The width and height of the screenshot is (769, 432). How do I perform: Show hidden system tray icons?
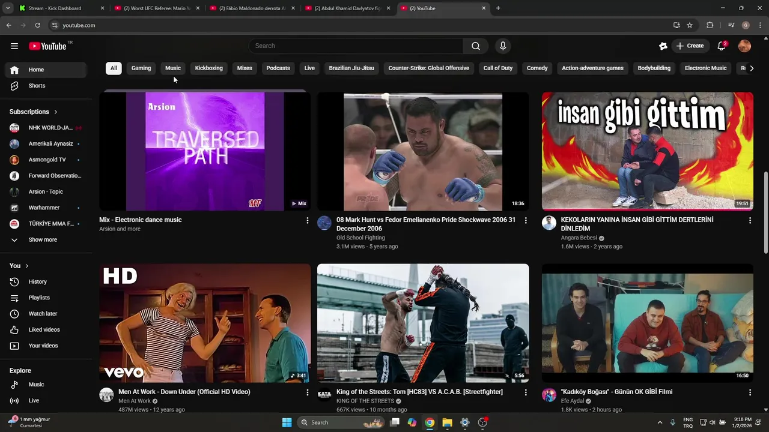coord(660,422)
